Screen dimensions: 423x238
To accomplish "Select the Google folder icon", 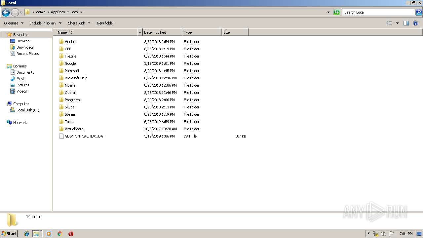I will (x=61, y=63).
